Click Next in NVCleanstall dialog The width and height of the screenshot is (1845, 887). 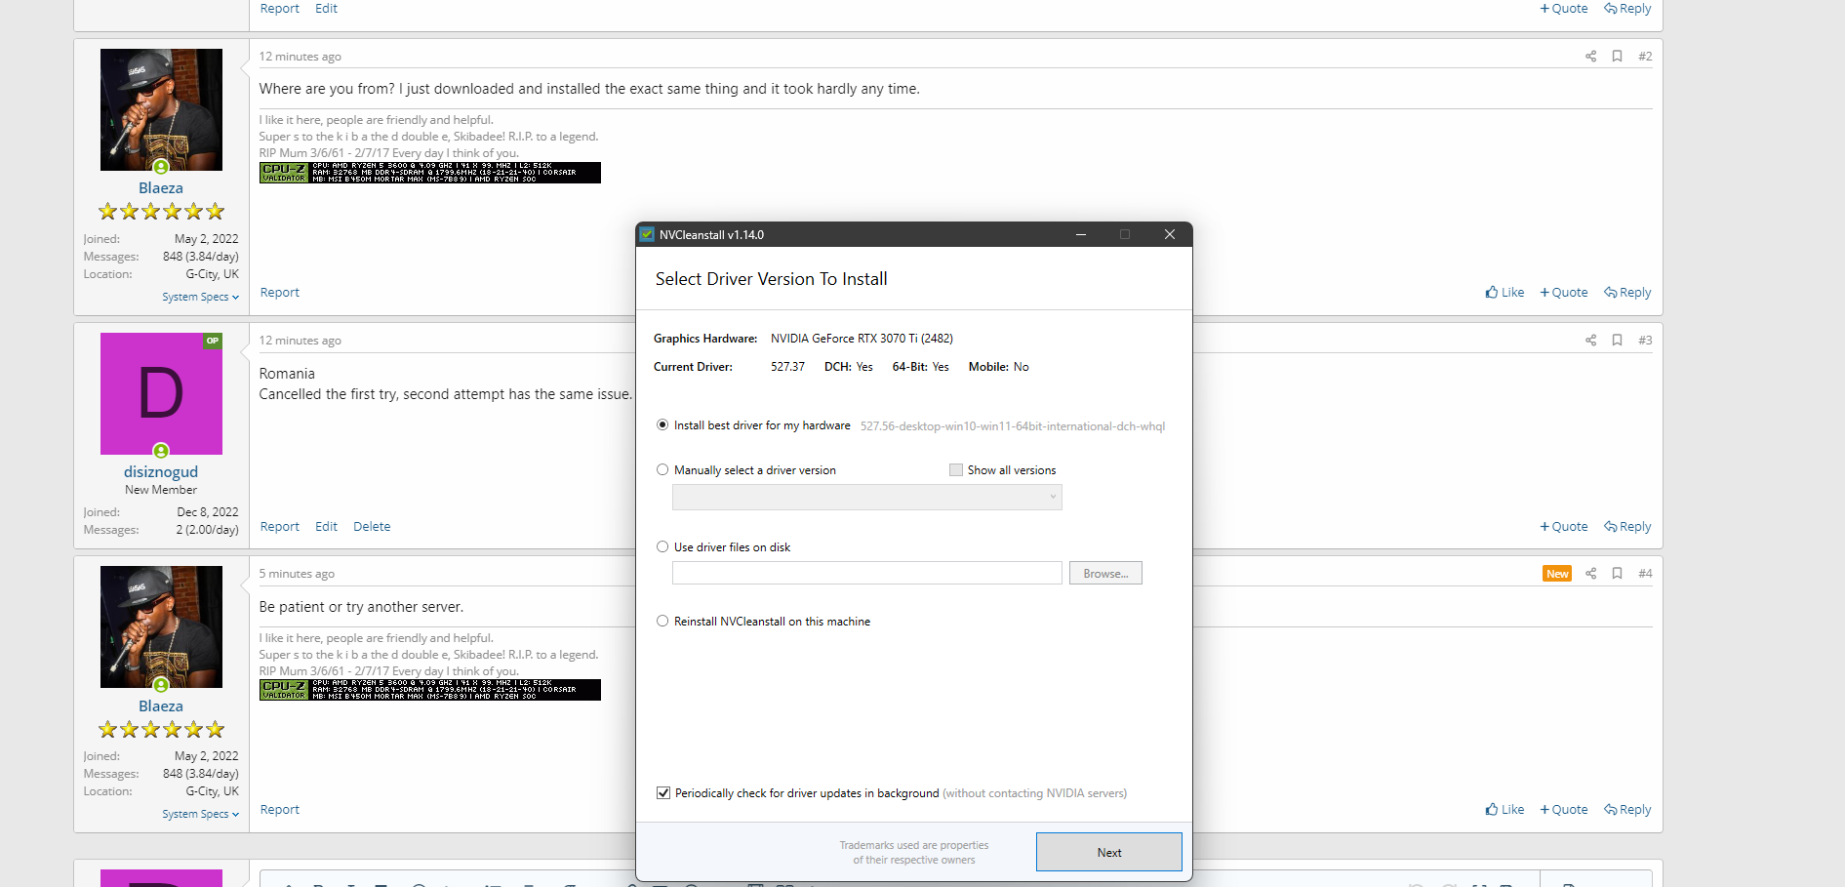tap(1109, 852)
